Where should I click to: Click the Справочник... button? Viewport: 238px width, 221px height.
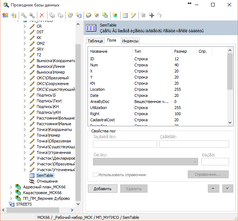click(x=208, y=174)
